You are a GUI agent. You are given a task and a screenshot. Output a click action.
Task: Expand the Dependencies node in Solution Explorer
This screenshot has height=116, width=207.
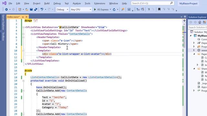pyautogui.click(x=194, y=43)
